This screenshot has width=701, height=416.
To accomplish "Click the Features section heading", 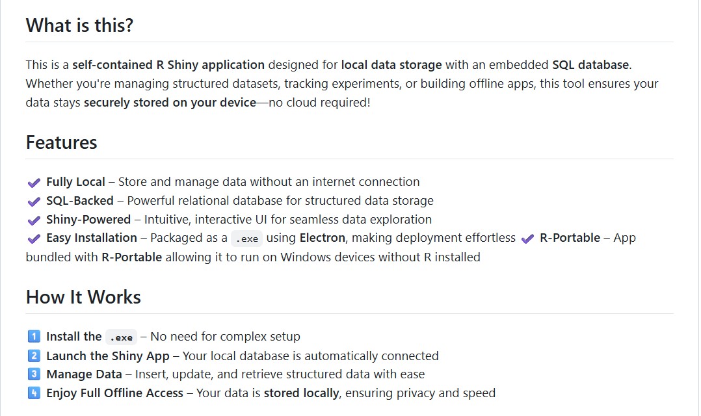I will [x=61, y=142].
